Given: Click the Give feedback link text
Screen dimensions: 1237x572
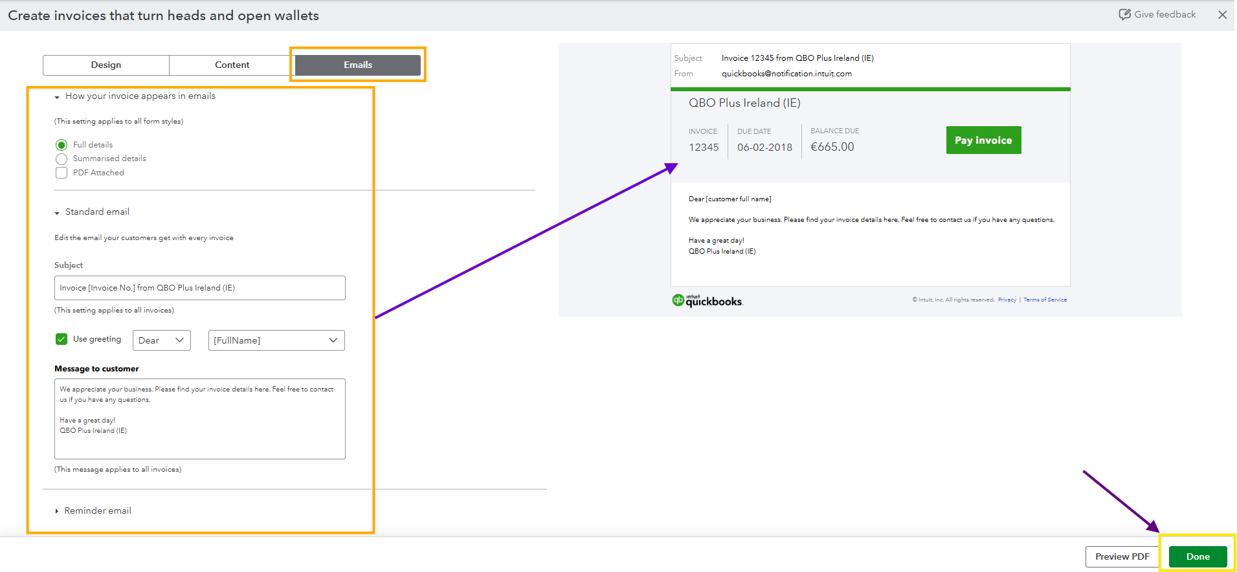Looking at the screenshot, I should (x=1165, y=14).
